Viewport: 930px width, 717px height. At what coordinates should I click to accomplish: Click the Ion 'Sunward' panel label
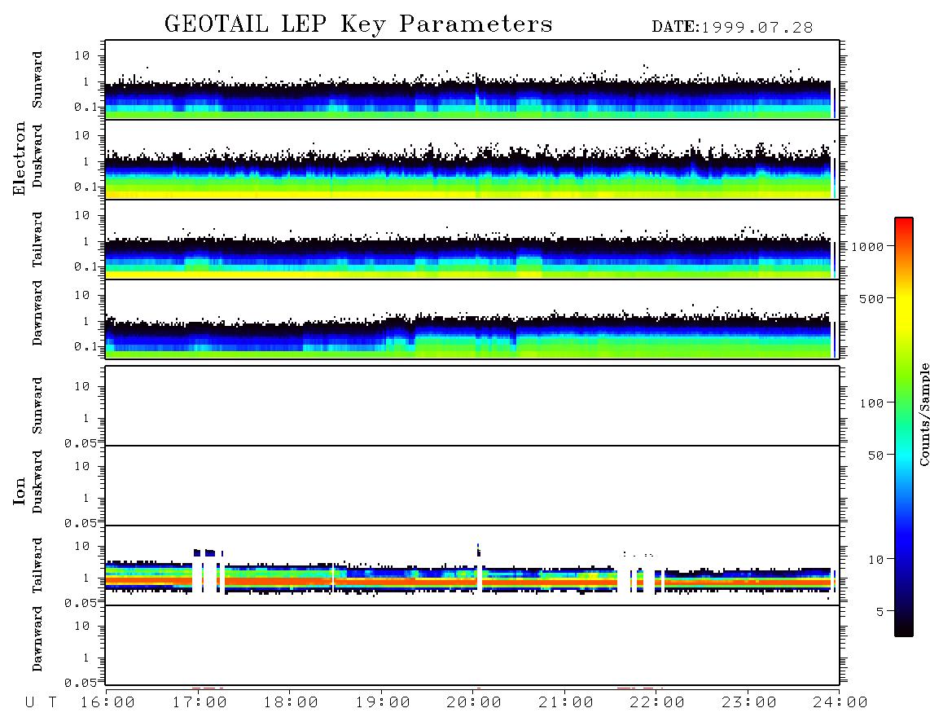(x=37, y=406)
